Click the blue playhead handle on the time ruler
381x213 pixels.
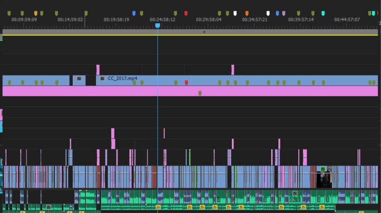point(157,26)
